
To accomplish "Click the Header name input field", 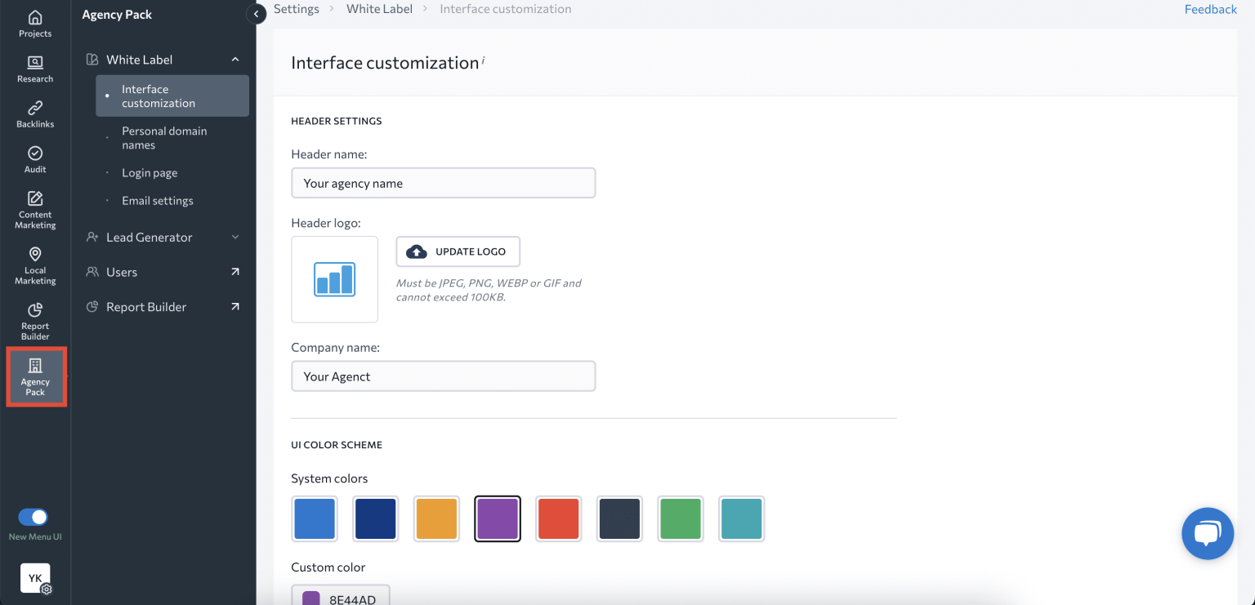I will point(443,183).
